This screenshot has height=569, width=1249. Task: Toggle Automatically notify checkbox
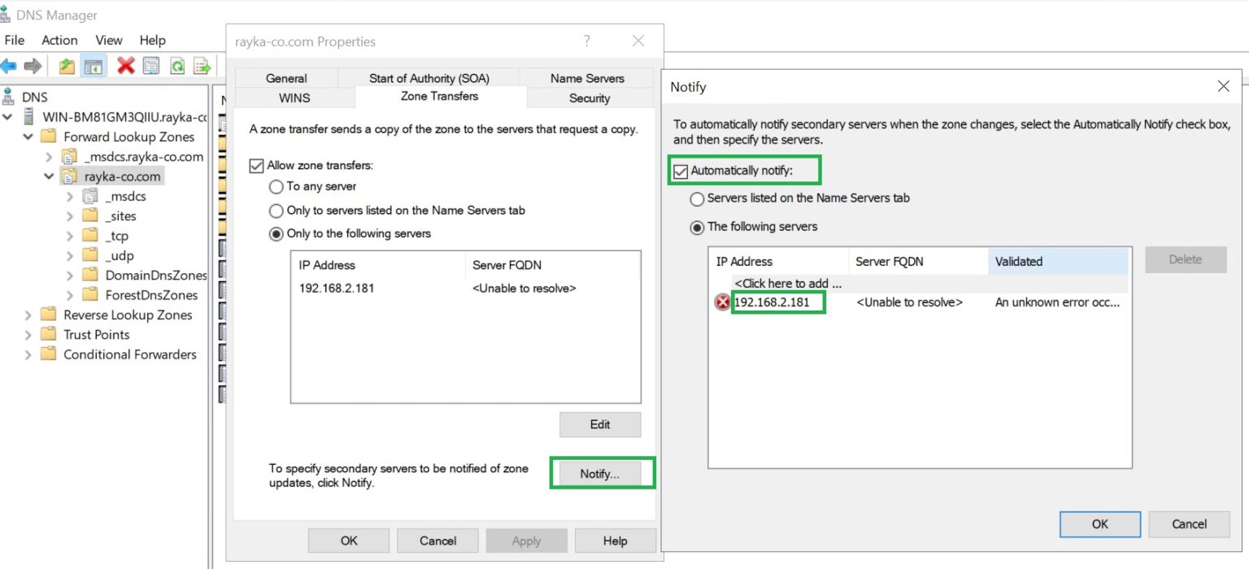coord(680,171)
